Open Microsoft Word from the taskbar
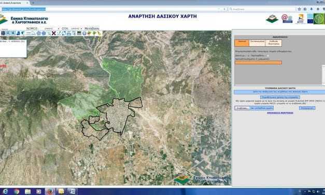The height and width of the screenshot is (195, 325). pos(72,191)
